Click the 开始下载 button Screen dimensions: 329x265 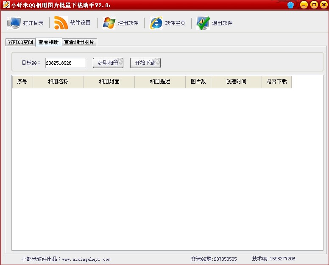(145, 63)
